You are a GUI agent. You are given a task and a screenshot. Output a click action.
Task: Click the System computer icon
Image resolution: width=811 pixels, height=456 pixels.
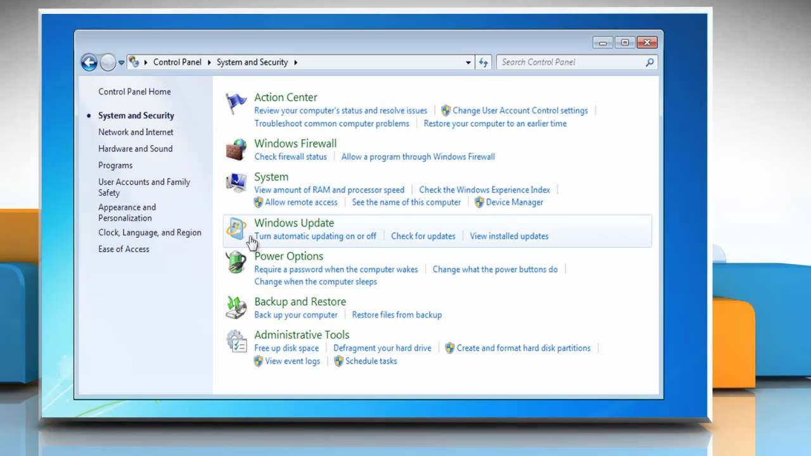click(236, 182)
